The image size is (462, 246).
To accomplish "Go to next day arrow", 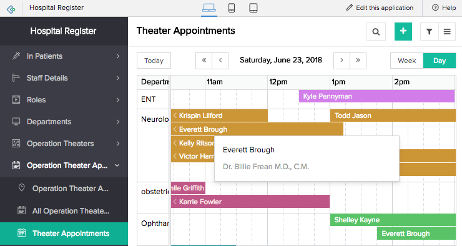I will tap(342, 61).
